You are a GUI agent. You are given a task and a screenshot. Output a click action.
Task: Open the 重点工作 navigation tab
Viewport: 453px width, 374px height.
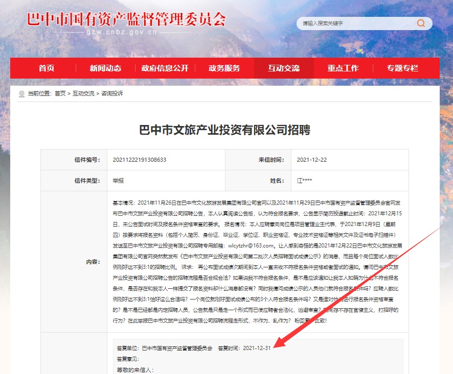click(x=343, y=68)
